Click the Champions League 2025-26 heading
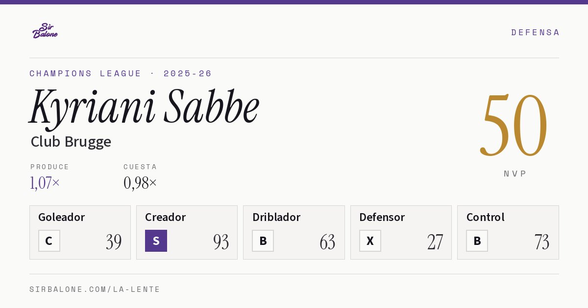 [121, 73]
